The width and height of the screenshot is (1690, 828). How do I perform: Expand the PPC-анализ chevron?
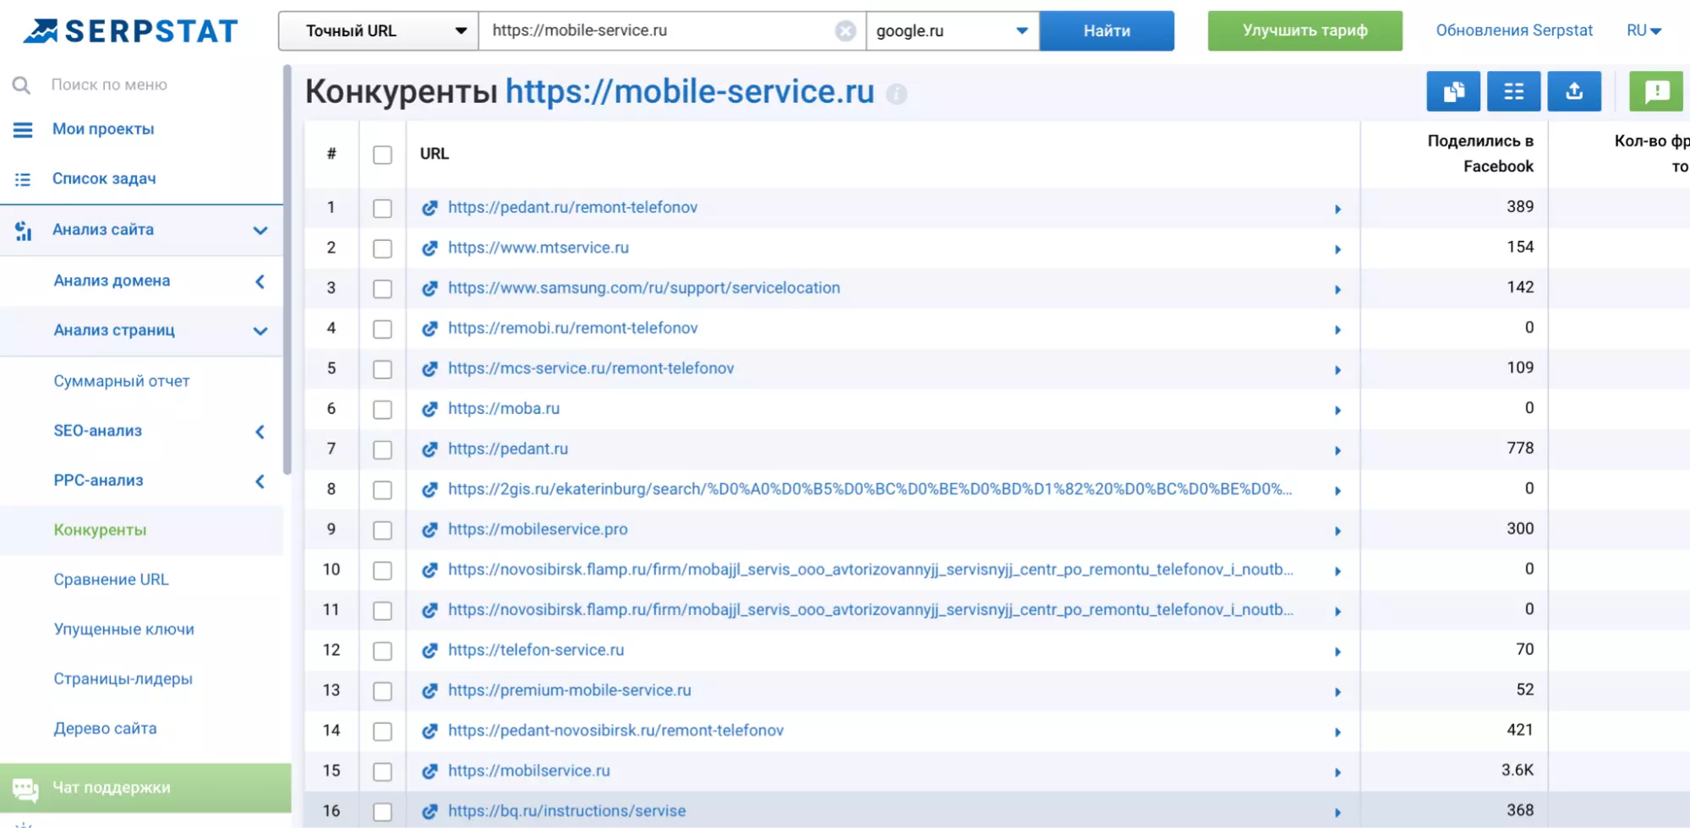260,482
